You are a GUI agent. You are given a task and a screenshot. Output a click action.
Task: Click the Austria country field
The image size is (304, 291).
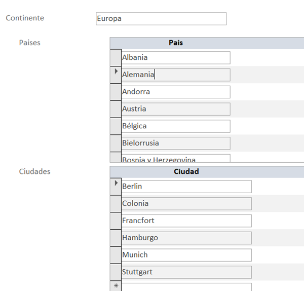175,109
